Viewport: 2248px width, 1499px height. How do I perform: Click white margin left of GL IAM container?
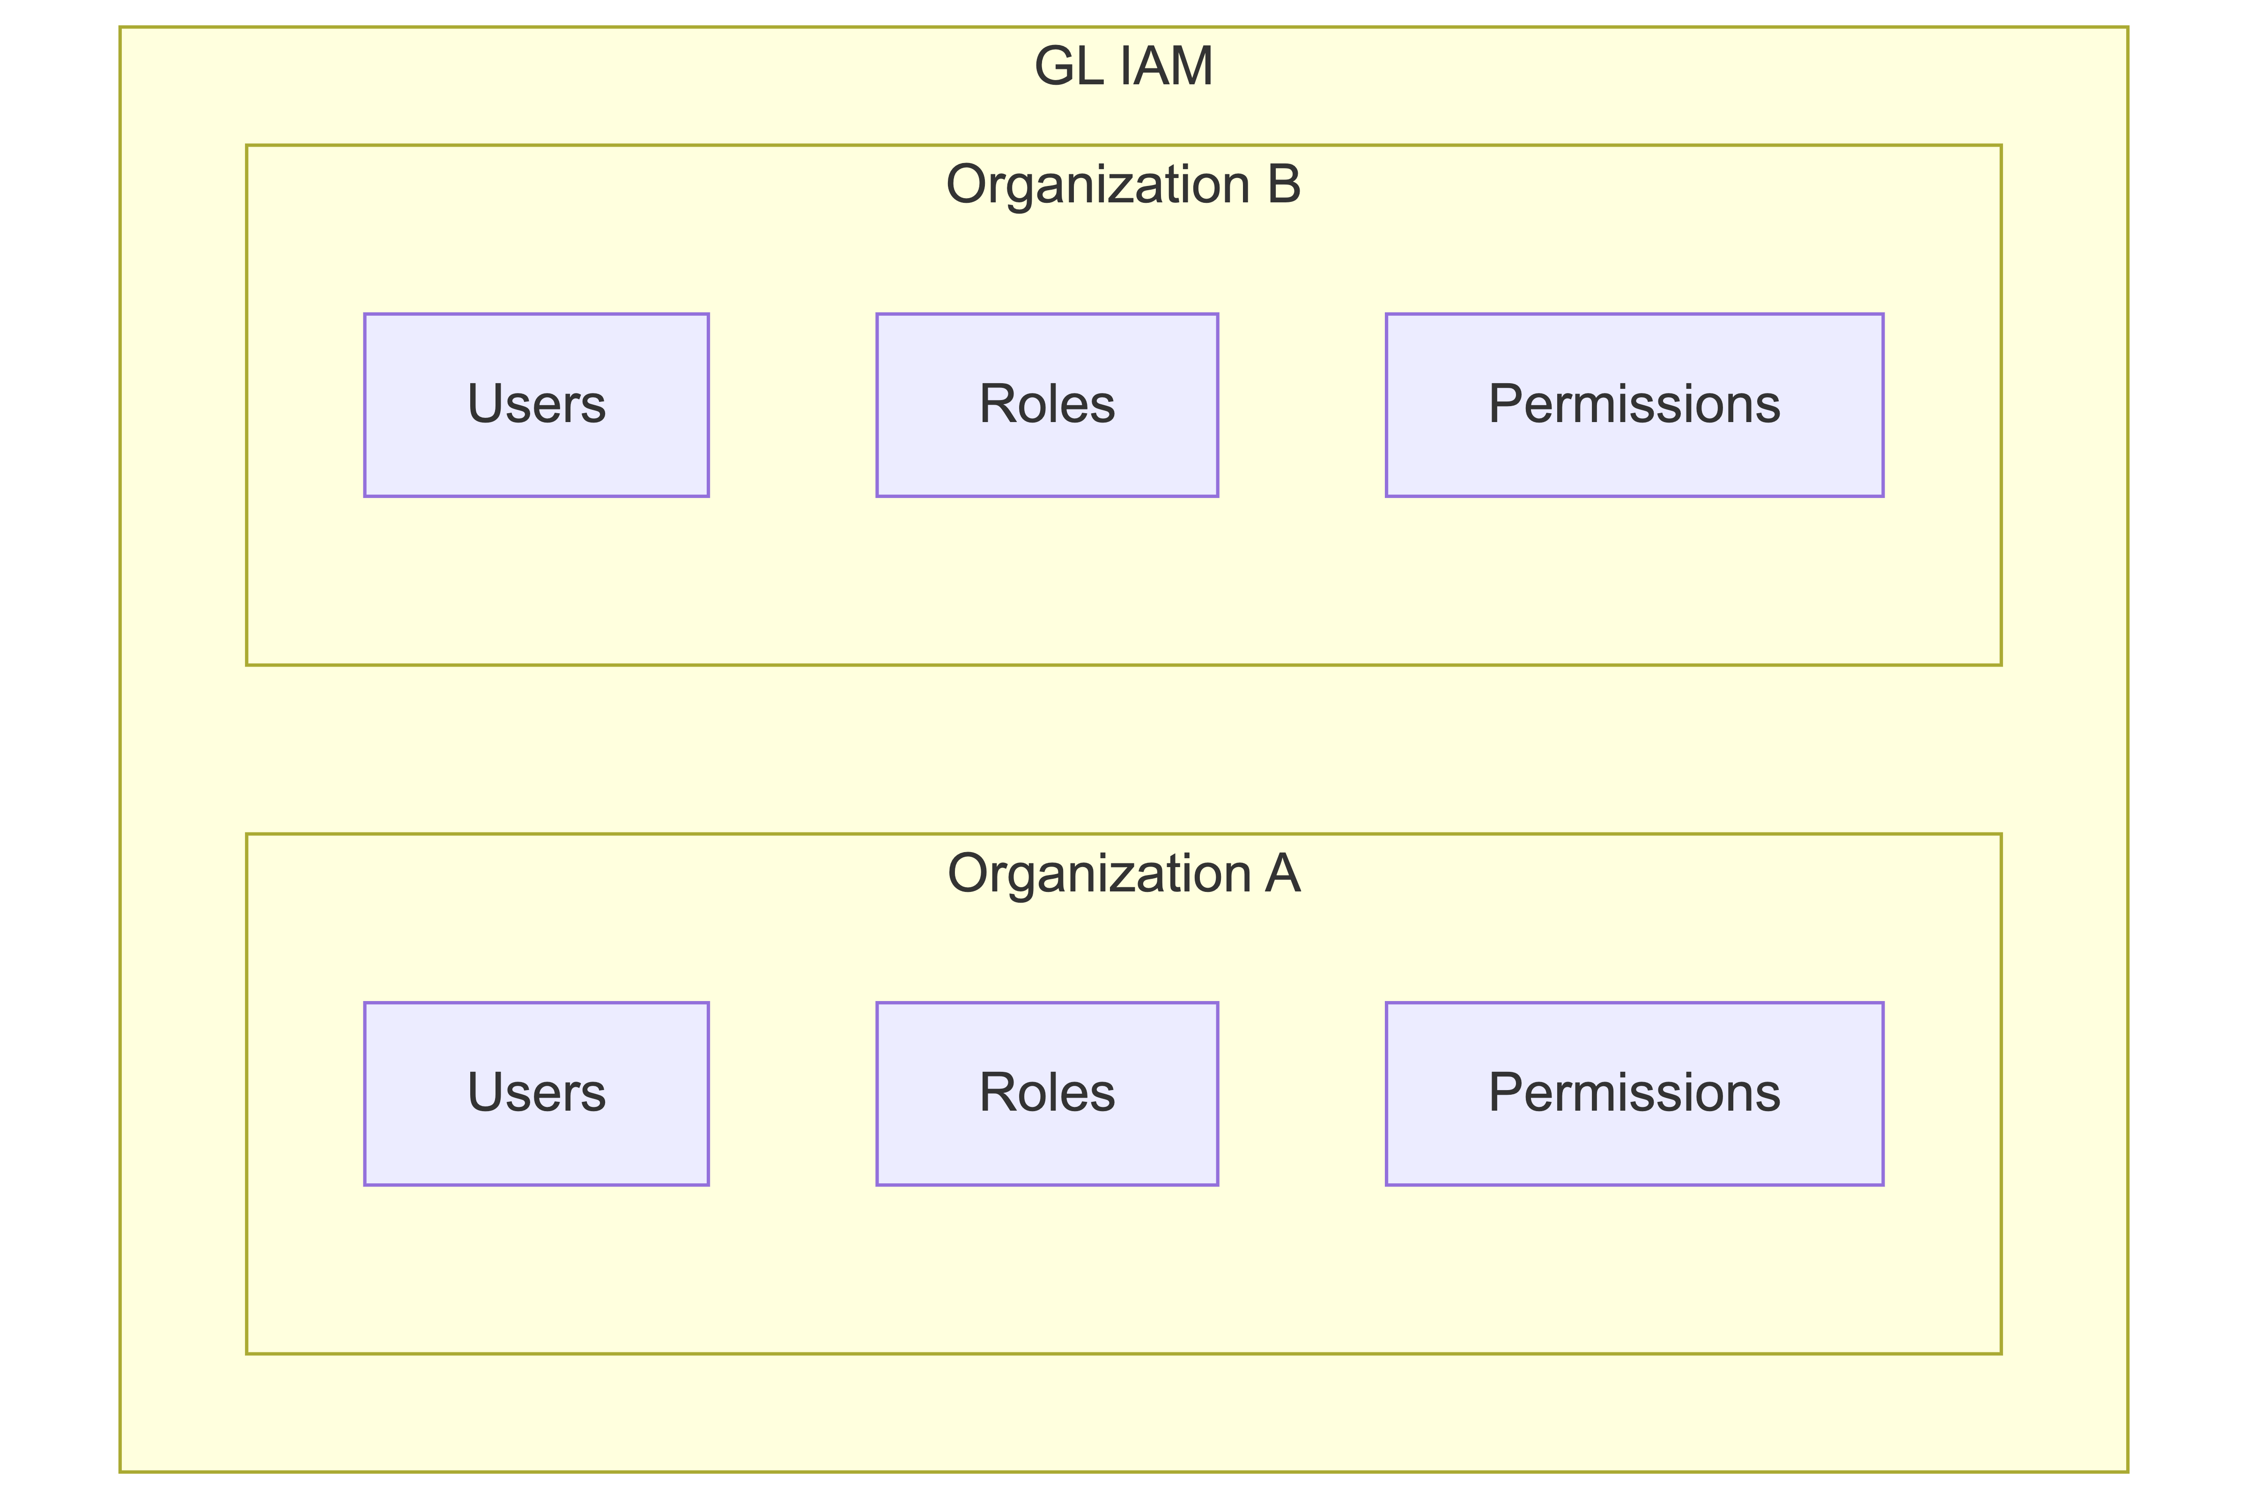point(57,749)
